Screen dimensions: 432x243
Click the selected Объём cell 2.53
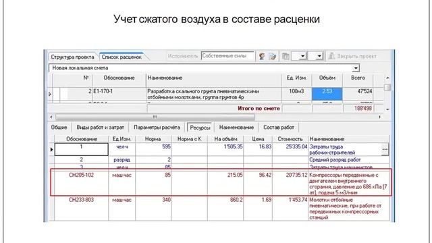coord(327,94)
